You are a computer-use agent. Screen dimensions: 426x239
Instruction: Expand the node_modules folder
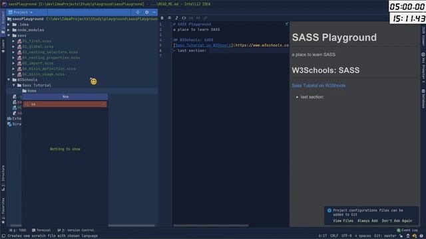click(x=9, y=30)
